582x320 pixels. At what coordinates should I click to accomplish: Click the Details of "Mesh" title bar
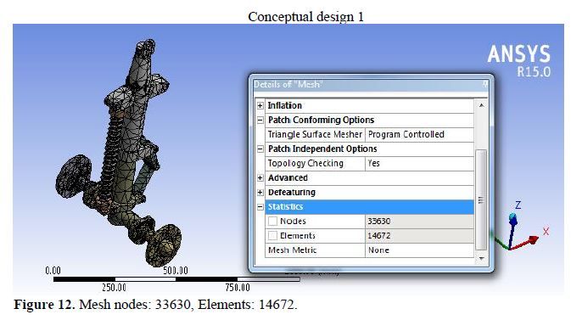click(x=371, y=85)
